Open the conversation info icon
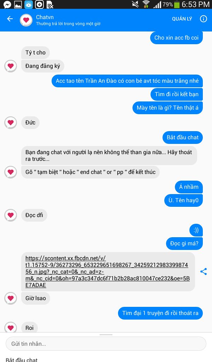Image resolution: width=212 pixels, height=362 pixels. pyautogui.click(x=204, y=19)
